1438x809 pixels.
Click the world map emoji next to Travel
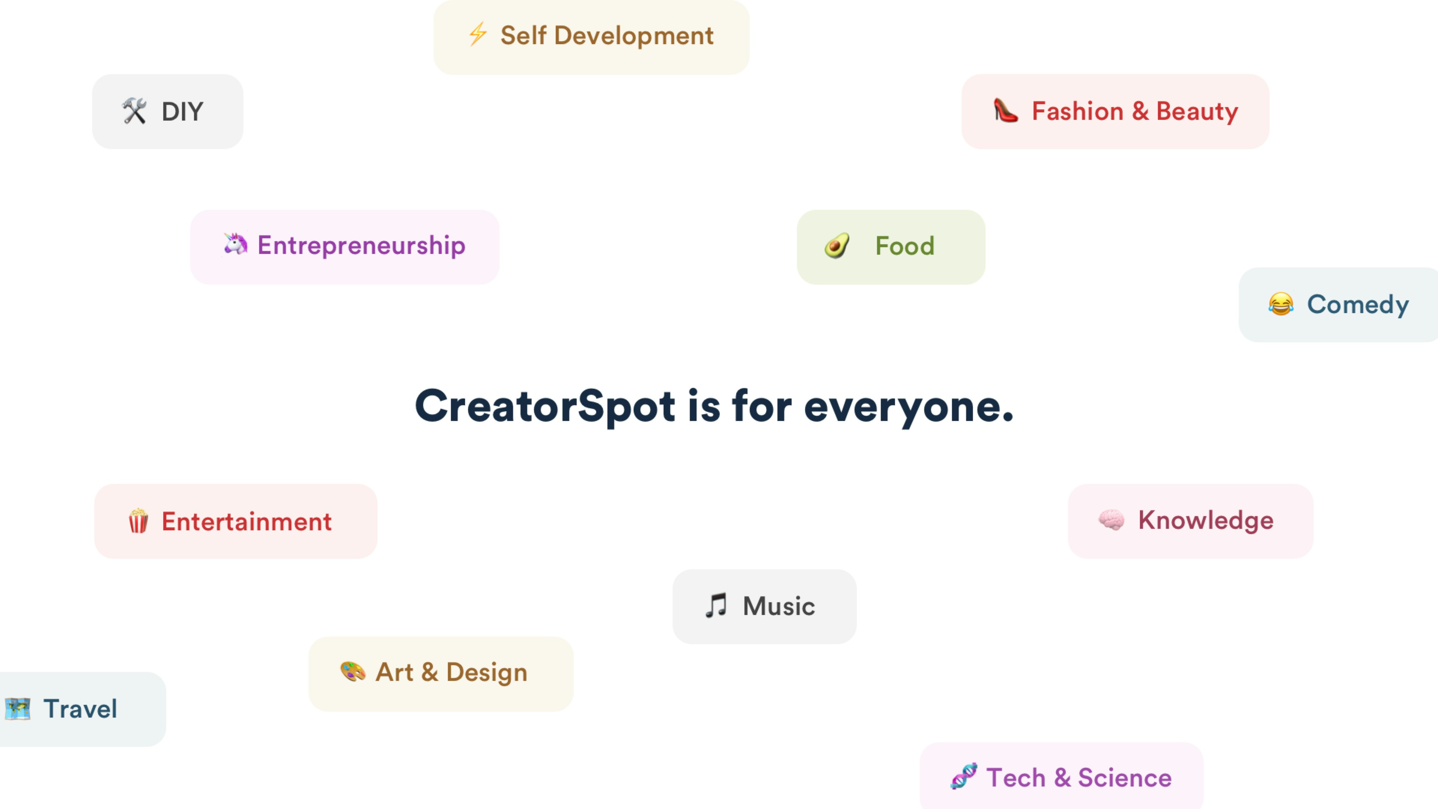18,709
